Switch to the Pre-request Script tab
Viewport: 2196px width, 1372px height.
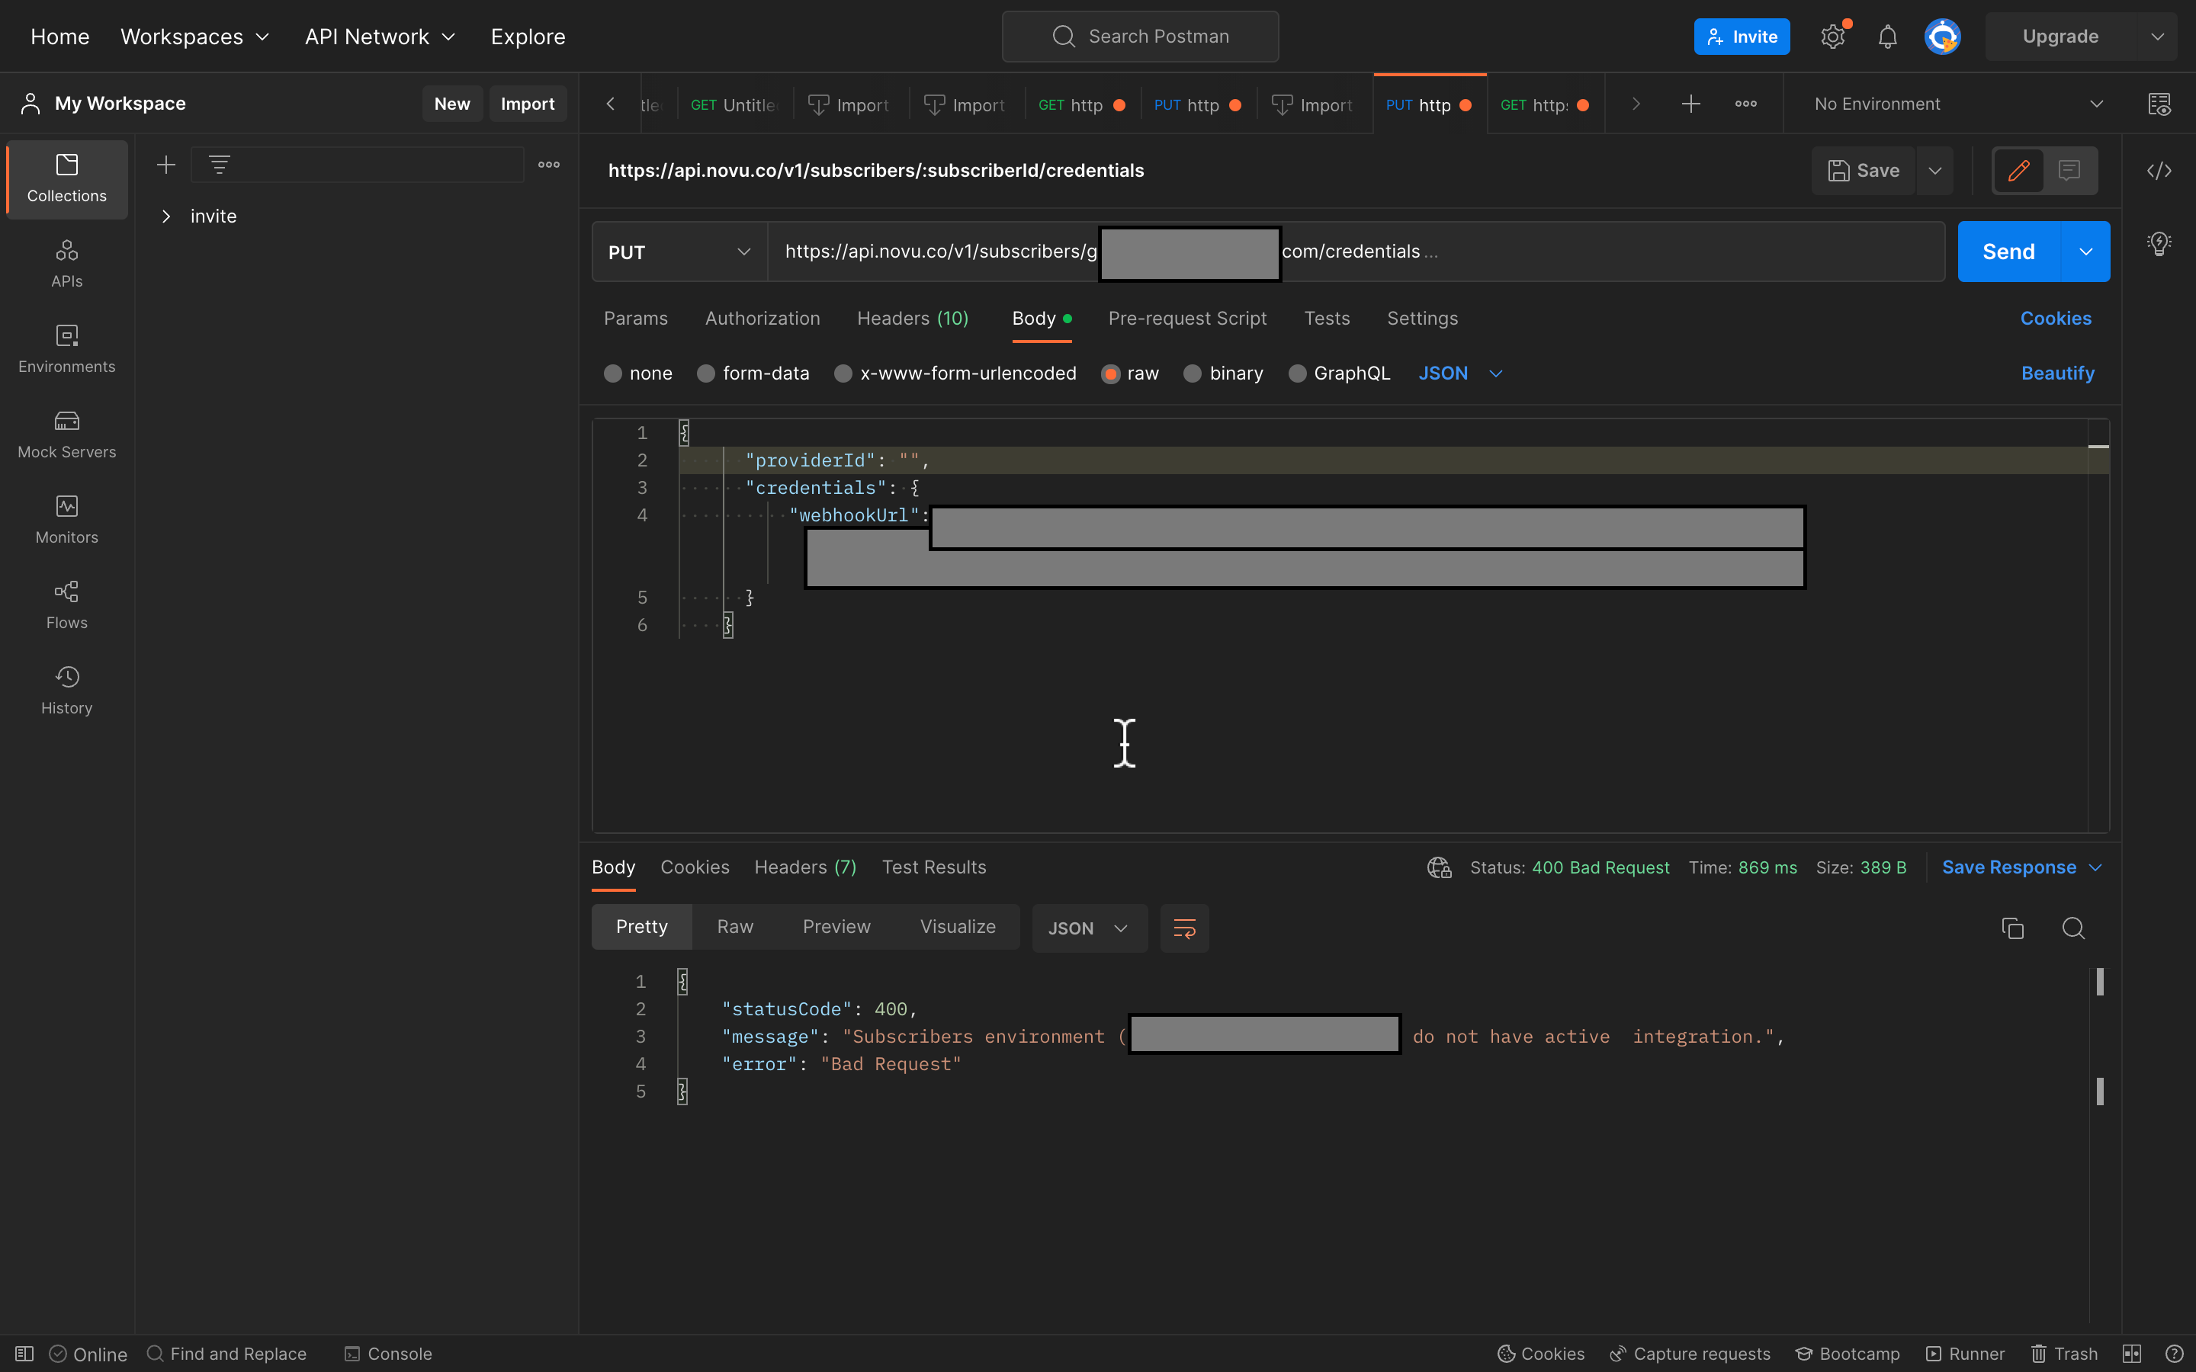[1187, 319]
